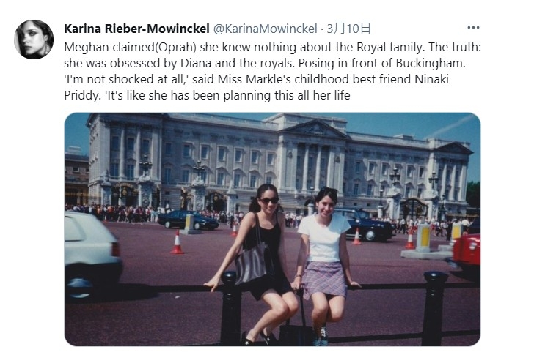Click tweet line "It's like she has been planning"
Viewport: 545px width, 355px height.
coord(227,95)
